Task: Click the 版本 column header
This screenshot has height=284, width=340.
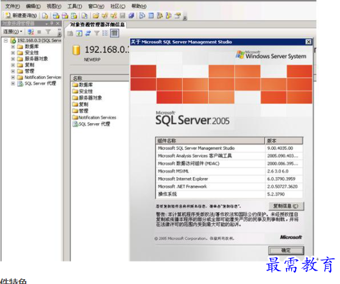Action: click(284, 141)
